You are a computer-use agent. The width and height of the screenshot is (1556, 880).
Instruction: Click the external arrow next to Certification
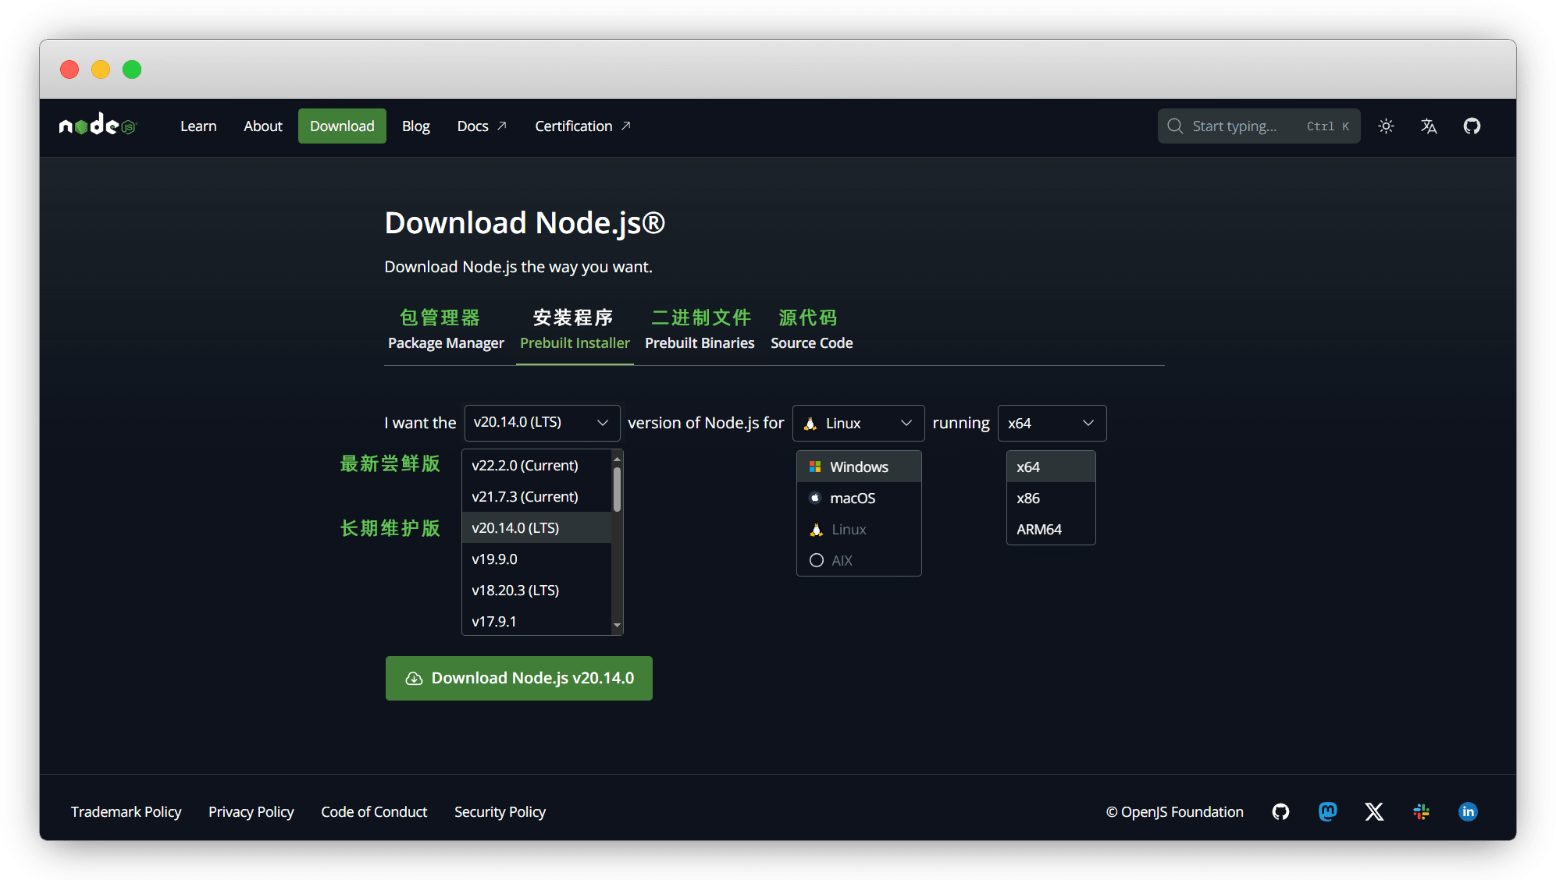pos(625,126)
